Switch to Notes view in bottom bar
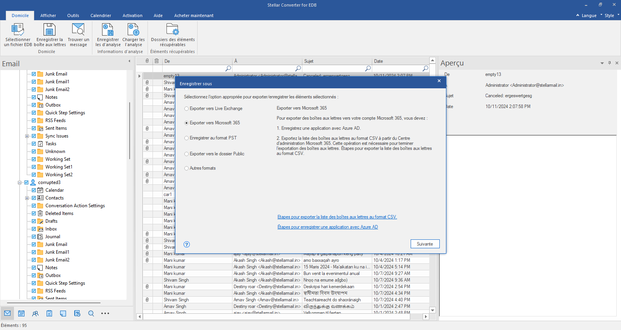621x330 pixels. (63, 313)
